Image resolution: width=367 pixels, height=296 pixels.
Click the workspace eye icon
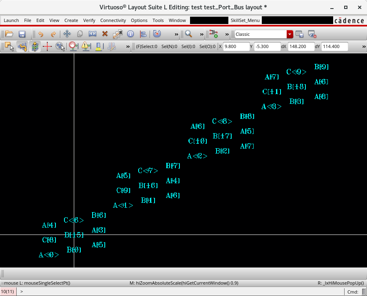(x=312, y=34)
